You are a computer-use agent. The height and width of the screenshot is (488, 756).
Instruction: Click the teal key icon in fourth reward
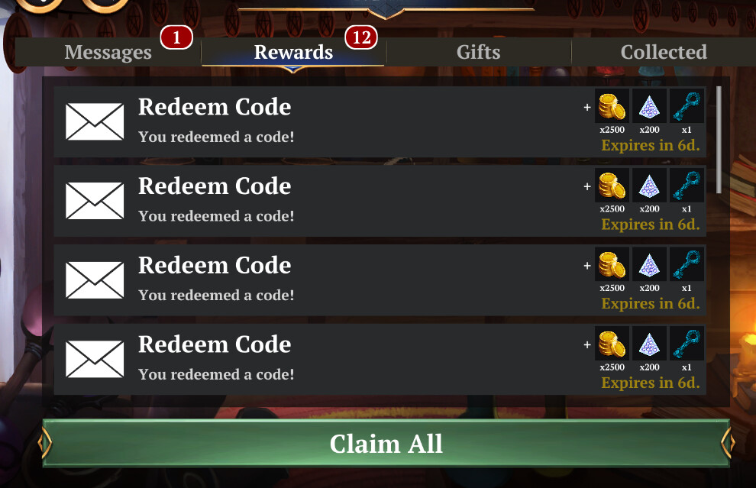(687, 344)
